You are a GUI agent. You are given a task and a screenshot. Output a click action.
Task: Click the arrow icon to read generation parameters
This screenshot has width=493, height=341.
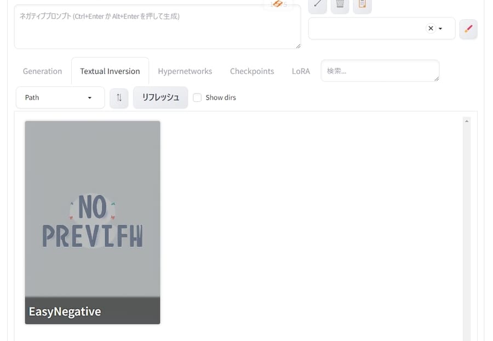point(317,4)
